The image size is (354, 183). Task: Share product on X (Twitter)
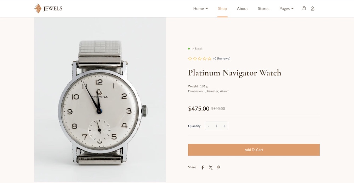pos(211,167)
